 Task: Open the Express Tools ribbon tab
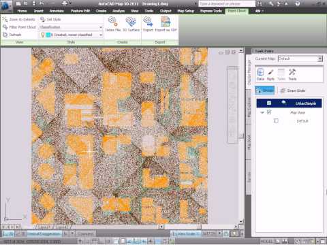[x=211, y=11]
